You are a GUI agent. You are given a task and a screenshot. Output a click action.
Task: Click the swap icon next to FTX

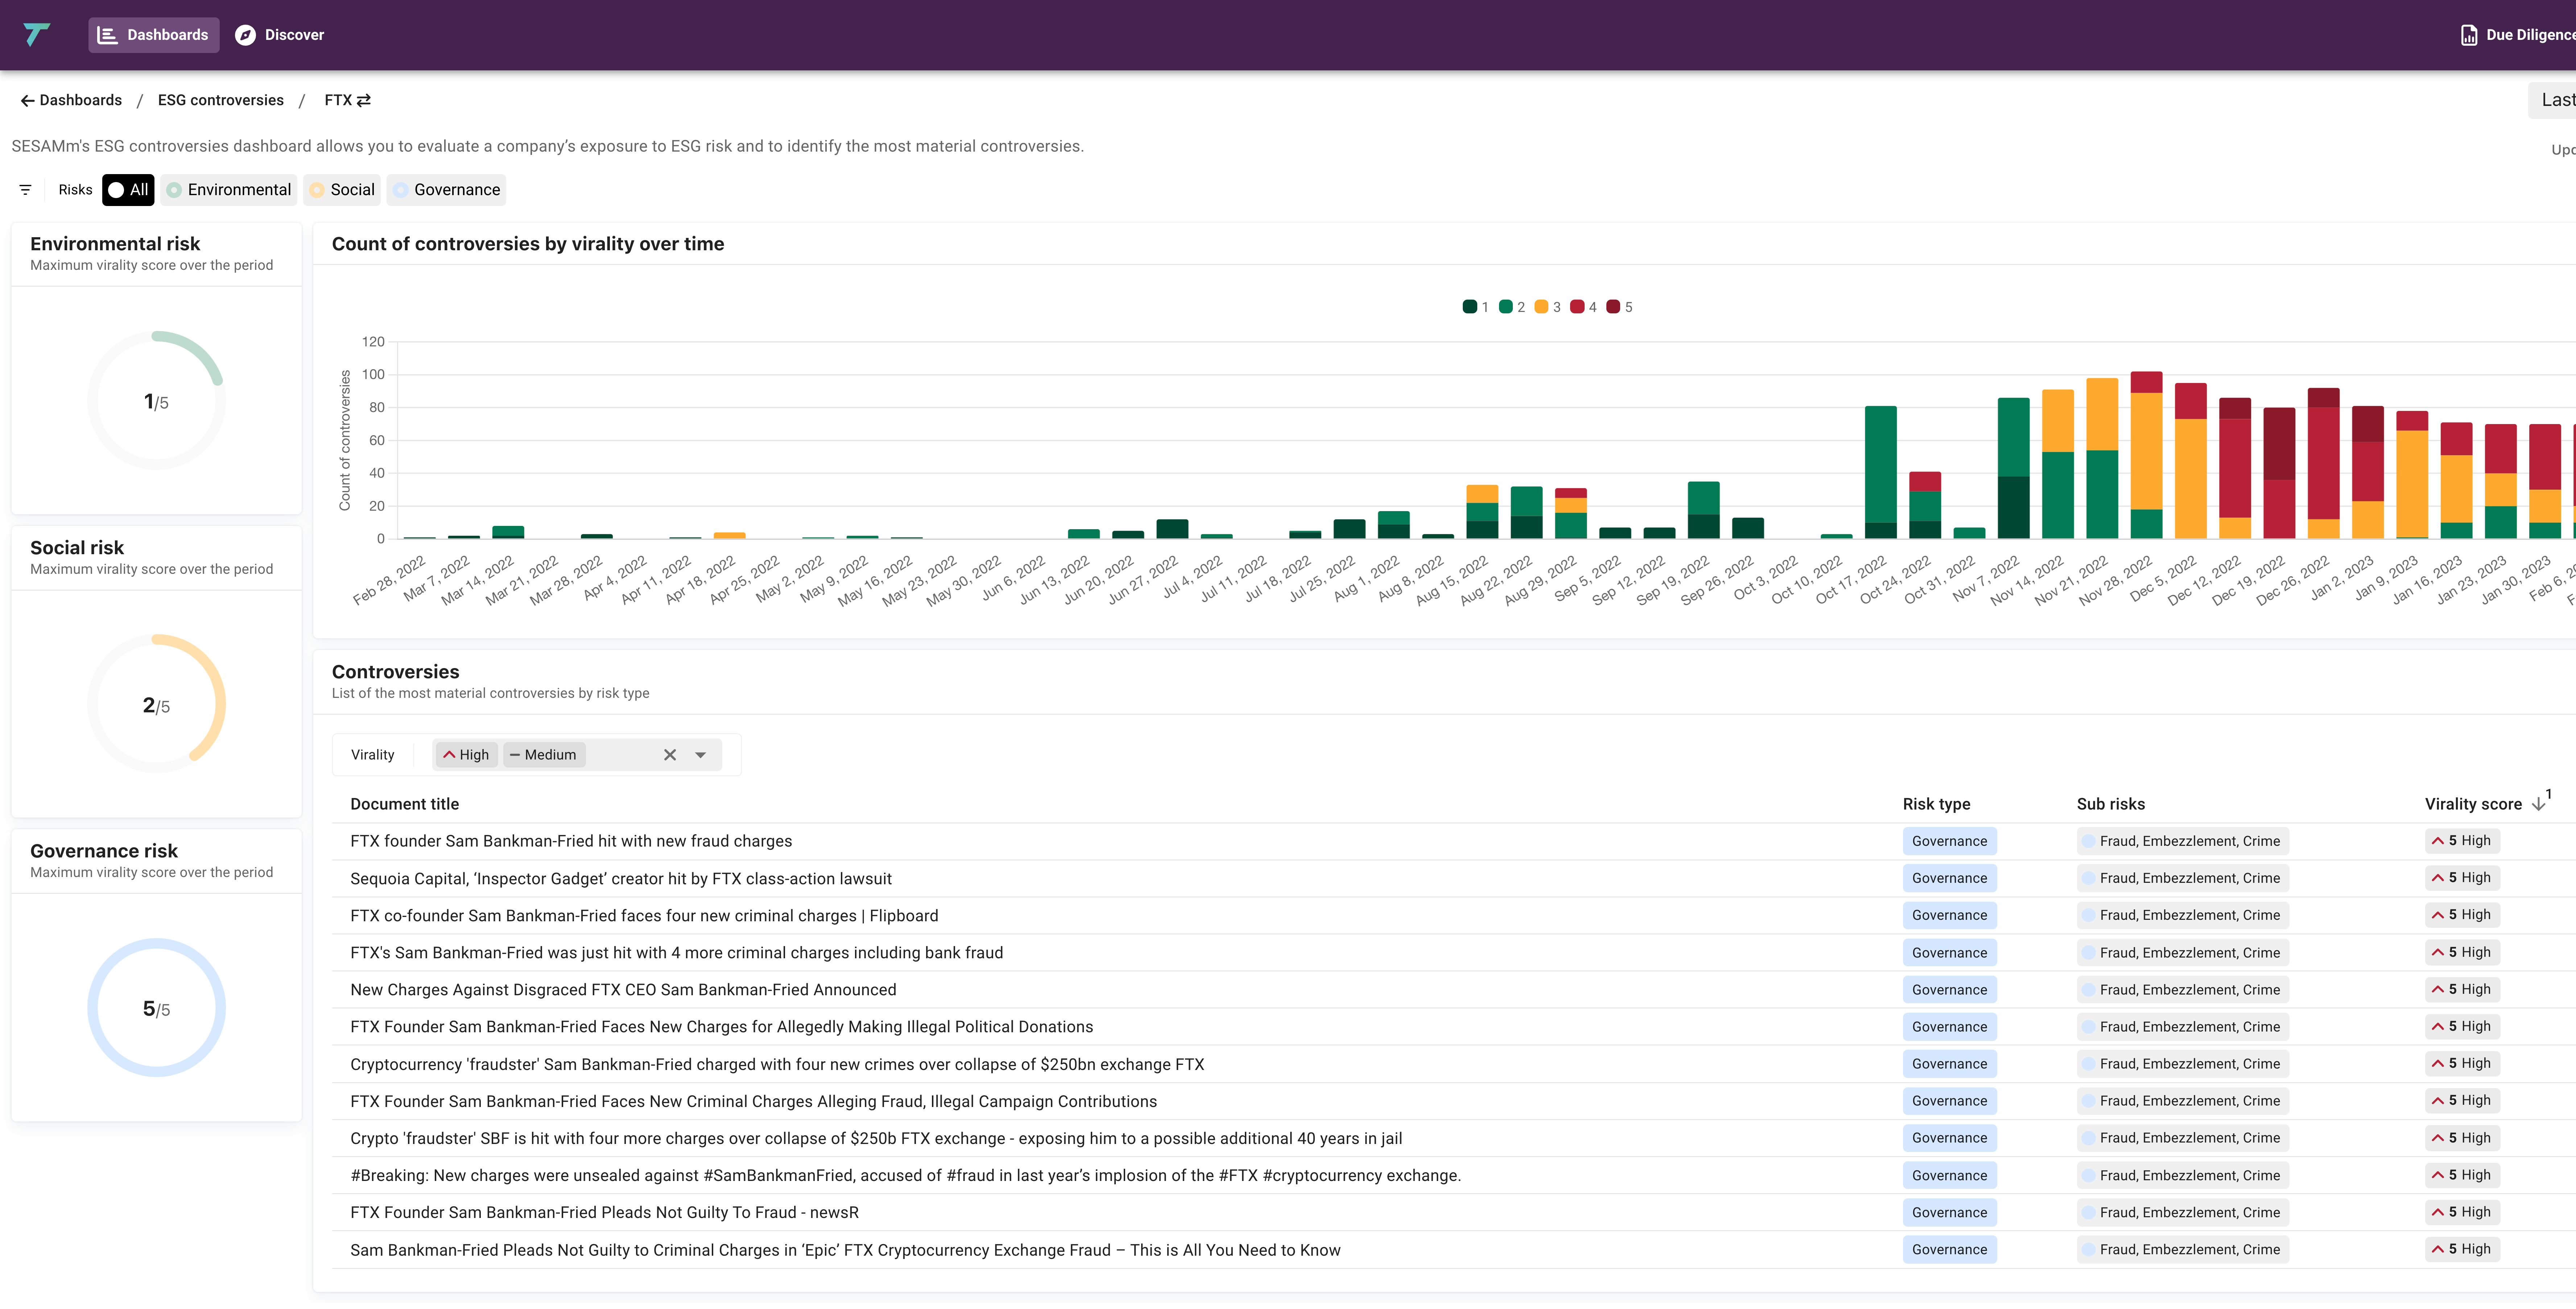(364, 100)
